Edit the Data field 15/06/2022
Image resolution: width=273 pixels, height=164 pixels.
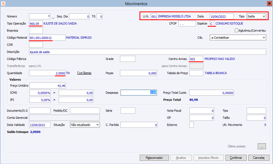click(x=222, y=16)
